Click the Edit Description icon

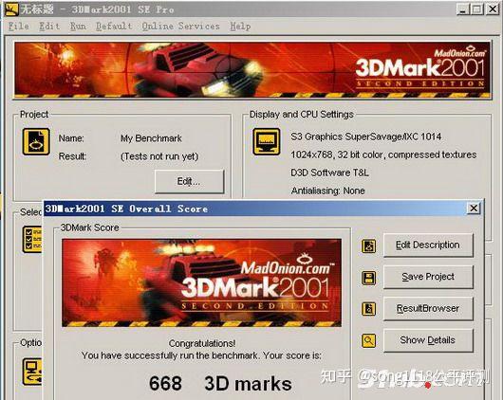[x=368, y=245]
